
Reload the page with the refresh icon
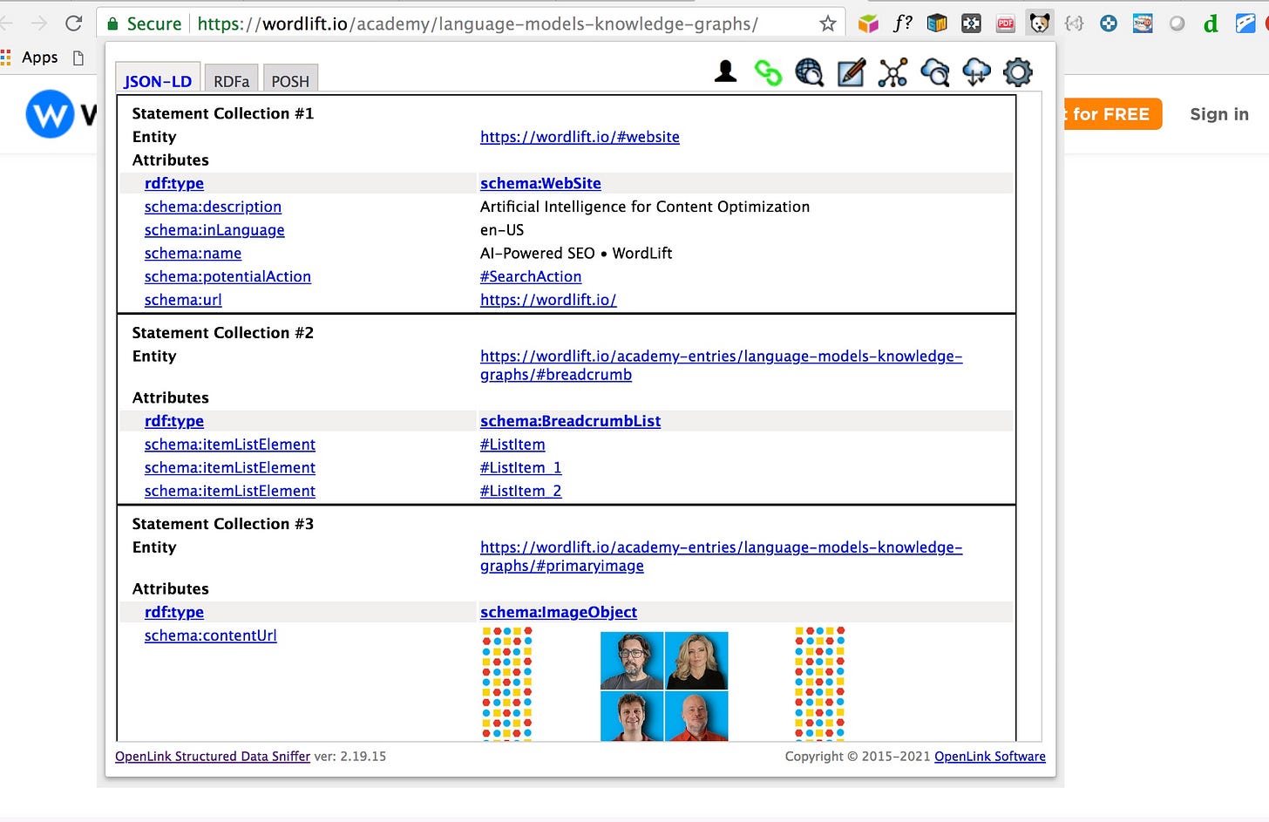(74, 24)
